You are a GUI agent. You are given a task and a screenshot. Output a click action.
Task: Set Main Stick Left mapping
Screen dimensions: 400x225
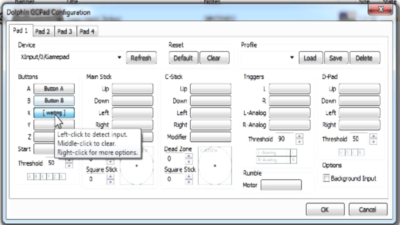click(132, 113)
